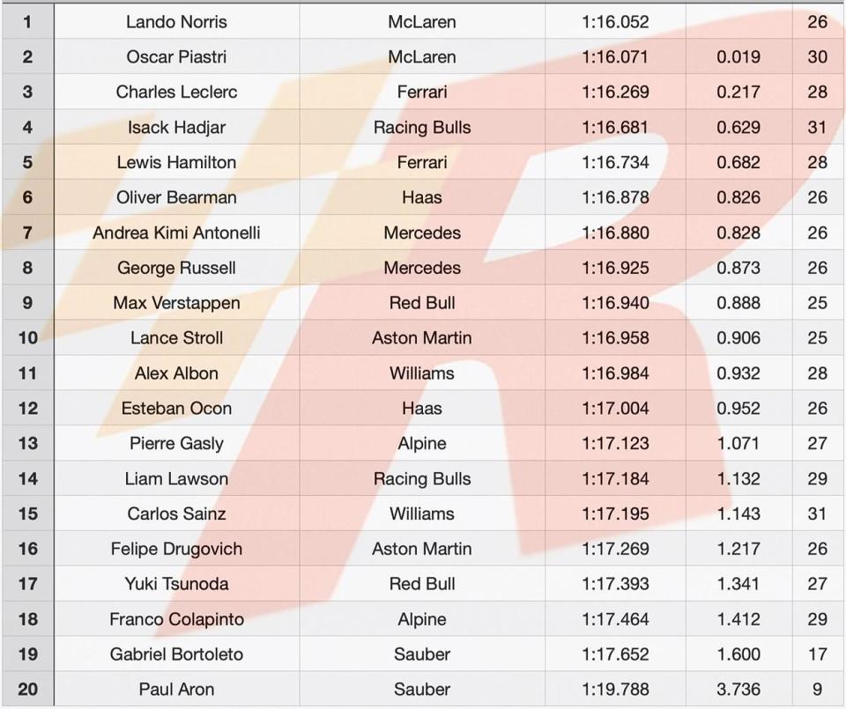The width and height of the screenshot is (846, 709).
Task: Select the Lando Norris driver cell
Action: (x=176, y=21)
